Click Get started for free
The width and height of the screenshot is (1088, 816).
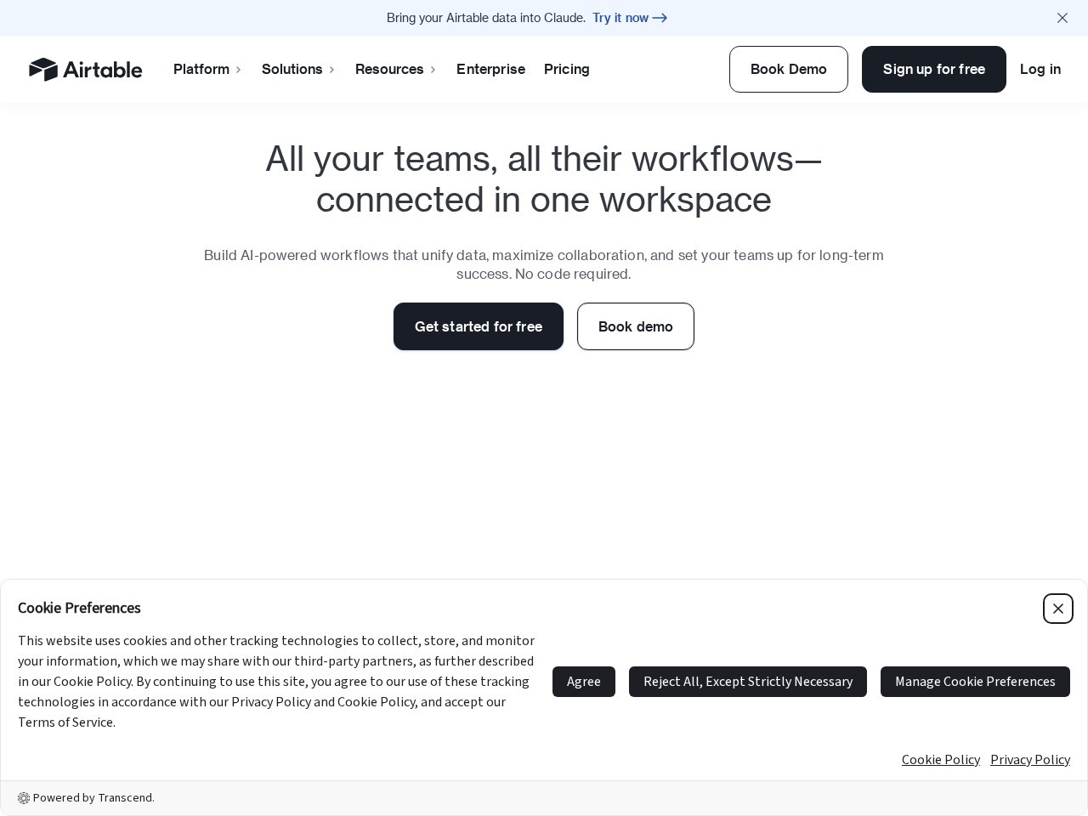coord(479,326)
